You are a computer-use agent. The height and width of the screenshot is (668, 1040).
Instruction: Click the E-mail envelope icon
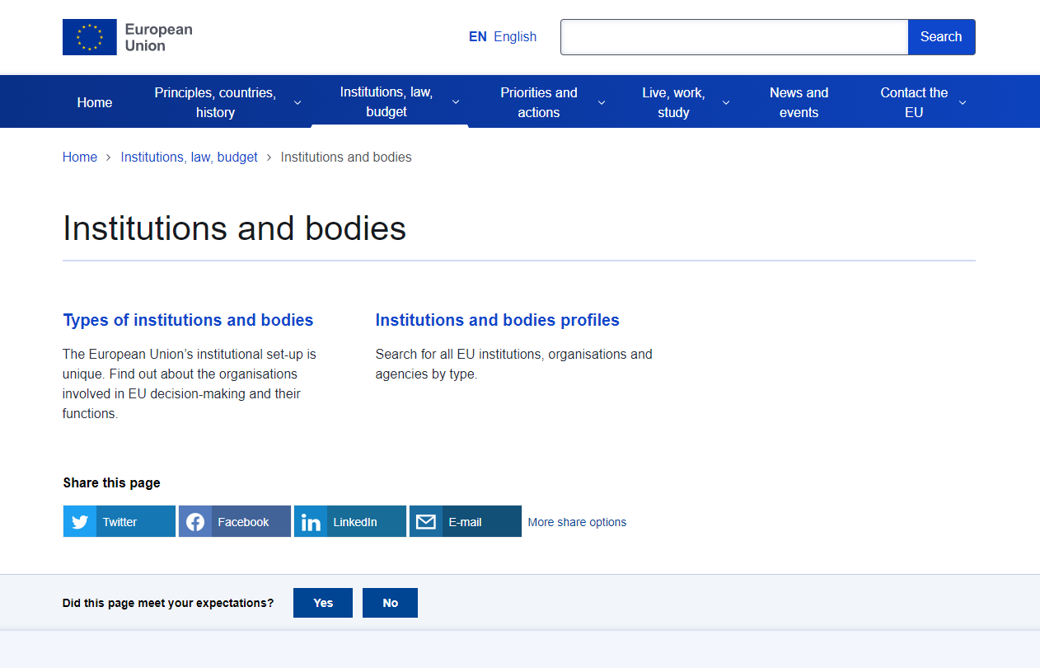(x=426, y=522)
